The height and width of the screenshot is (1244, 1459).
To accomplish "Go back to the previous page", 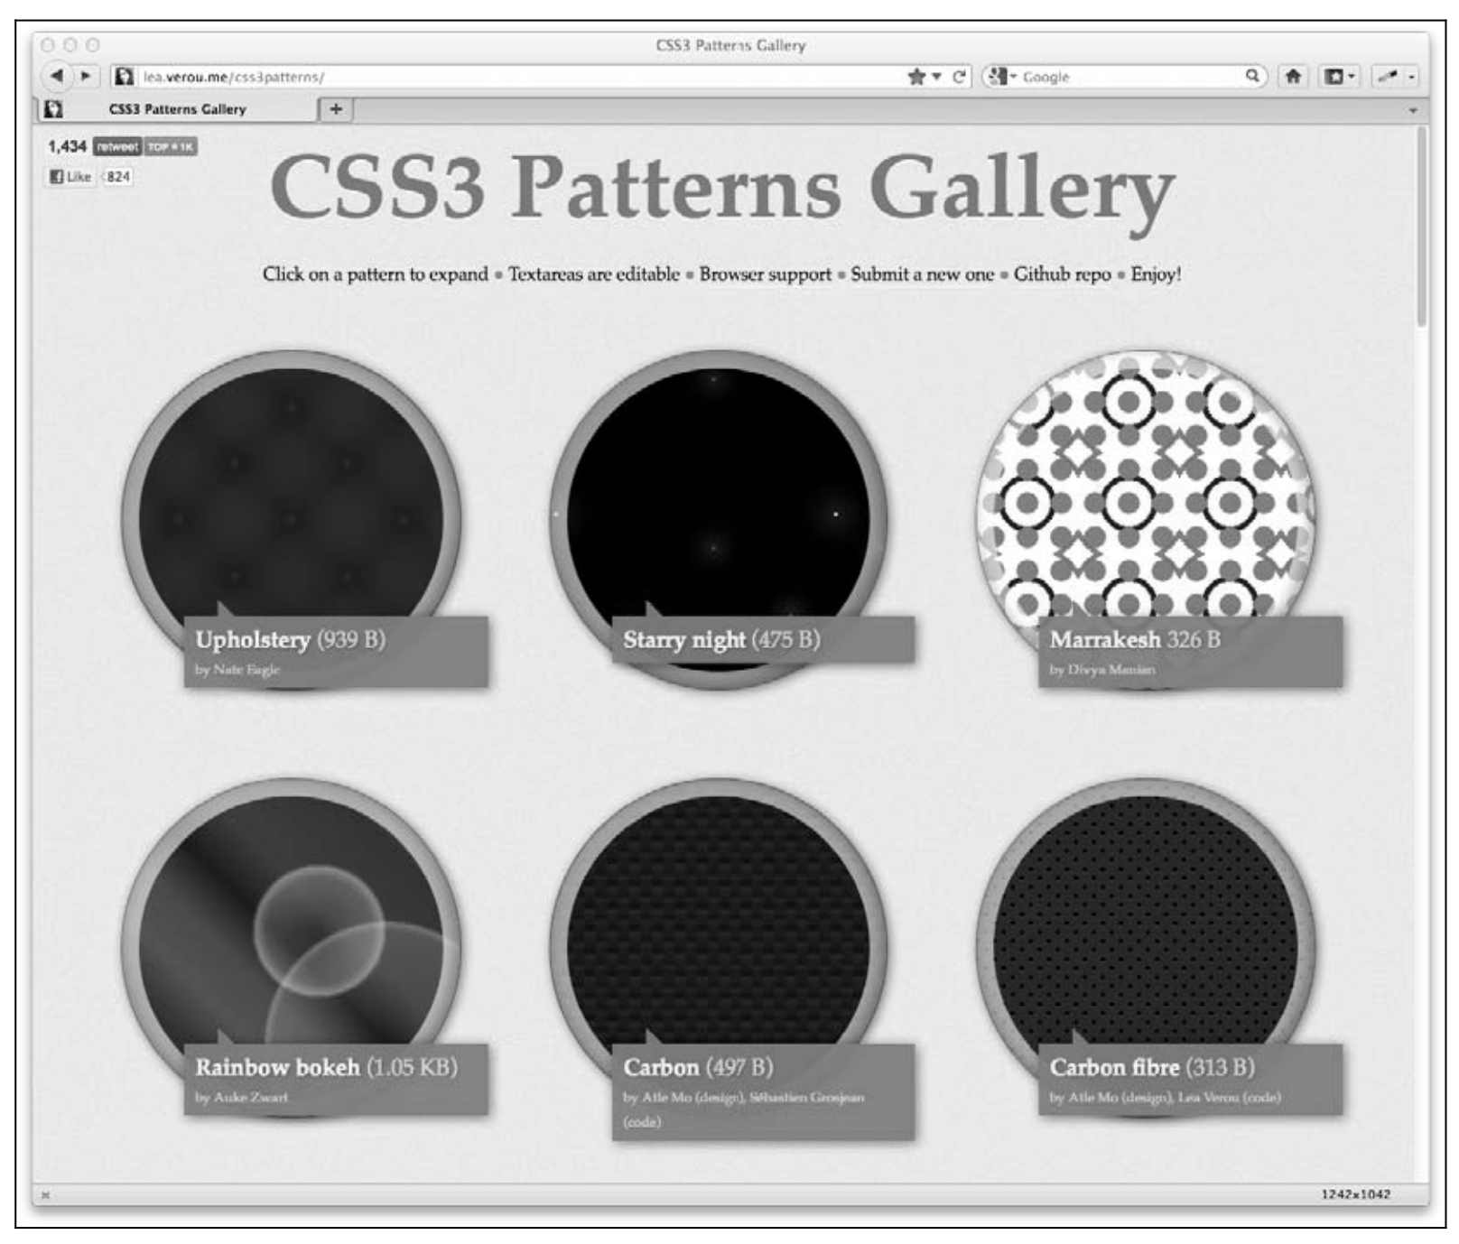I will point(57,76).
